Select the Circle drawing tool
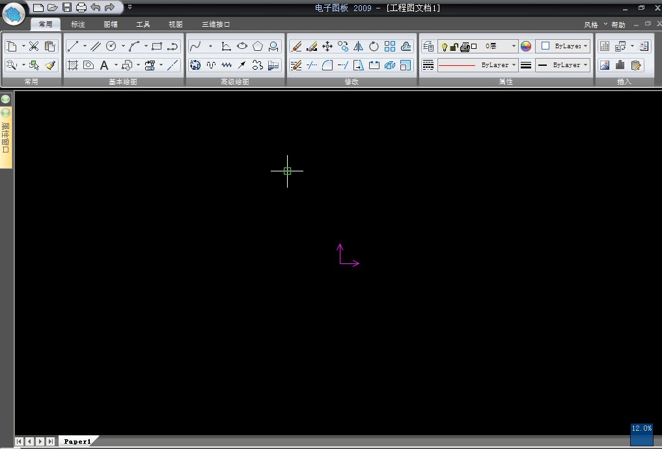Screen dimensions: 662x449 (x=111, y=46)
